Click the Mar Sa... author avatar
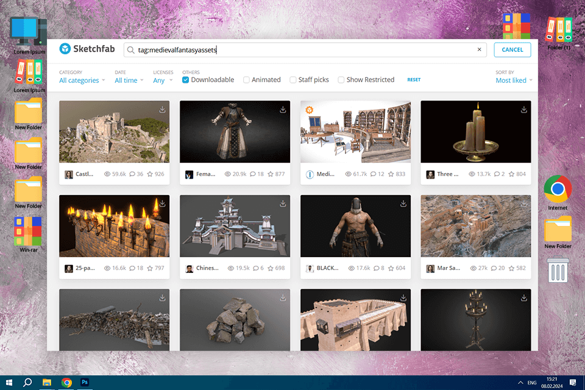Screen dimensions: 585x390 click(430, 268)
